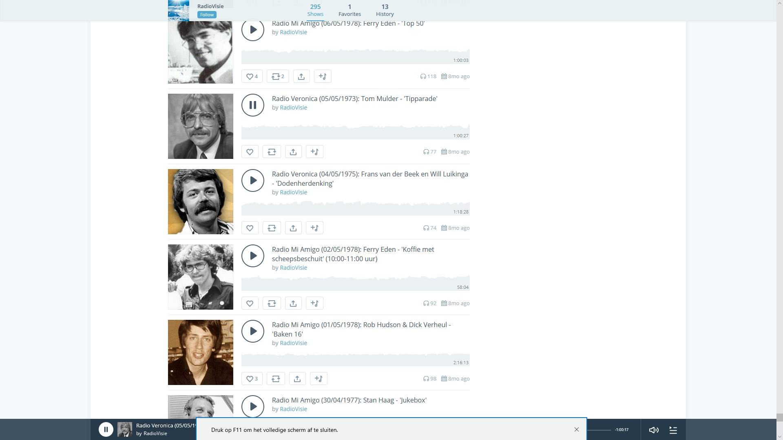Share the Tom Mulder 'Tipparade' show
Image resolution: width=783 pixels, height=440 pixels.
tap(293, 152)
